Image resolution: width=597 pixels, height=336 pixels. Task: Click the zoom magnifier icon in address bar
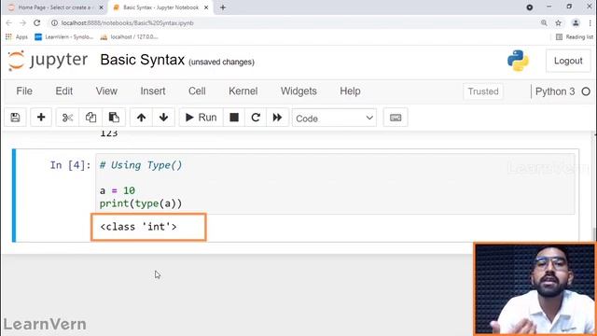point(544,22)
